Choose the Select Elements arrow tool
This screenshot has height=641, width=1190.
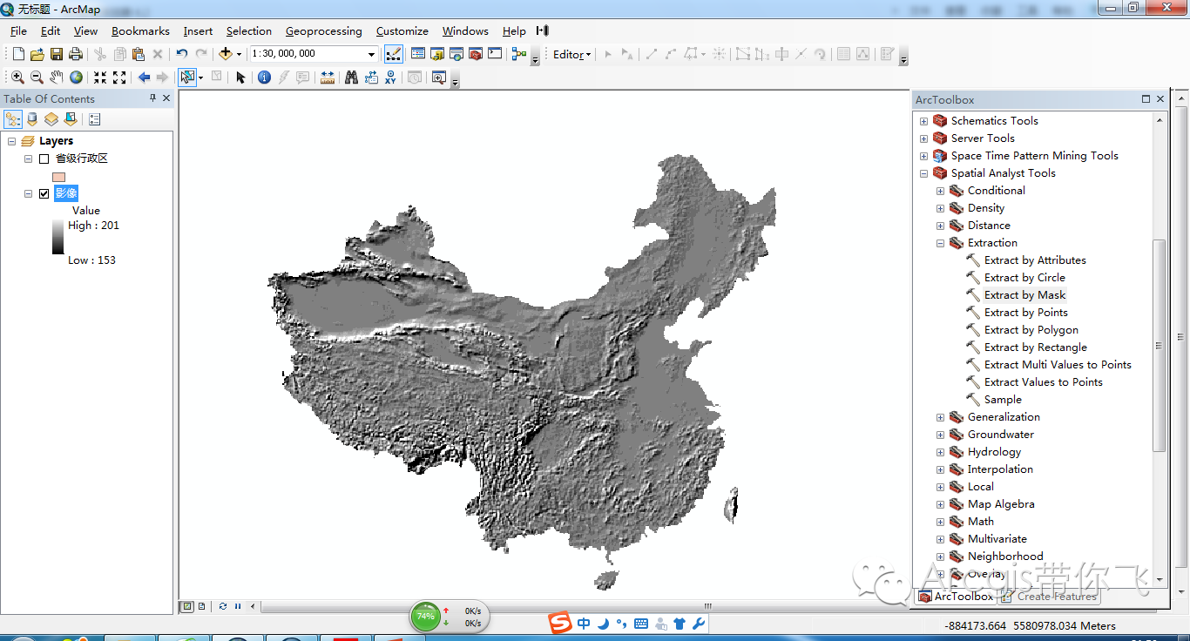click(241, 78)
